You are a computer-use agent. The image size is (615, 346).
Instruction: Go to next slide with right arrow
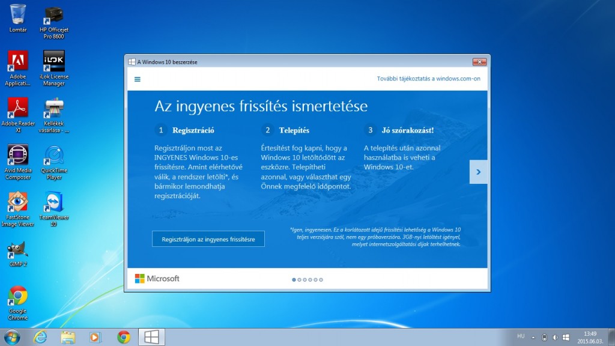click(x=478, y=172)
